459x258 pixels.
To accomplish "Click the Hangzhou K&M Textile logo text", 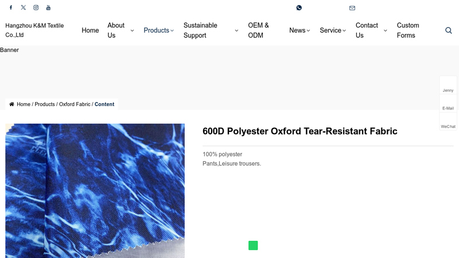I will [34, 30].
